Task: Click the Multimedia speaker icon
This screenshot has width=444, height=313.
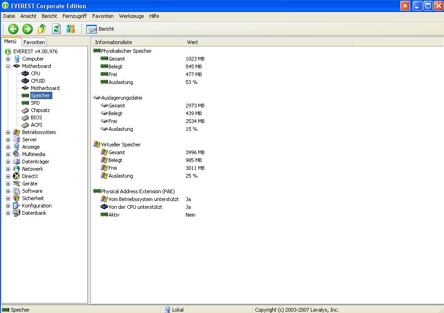Action: tap(17, 155)
